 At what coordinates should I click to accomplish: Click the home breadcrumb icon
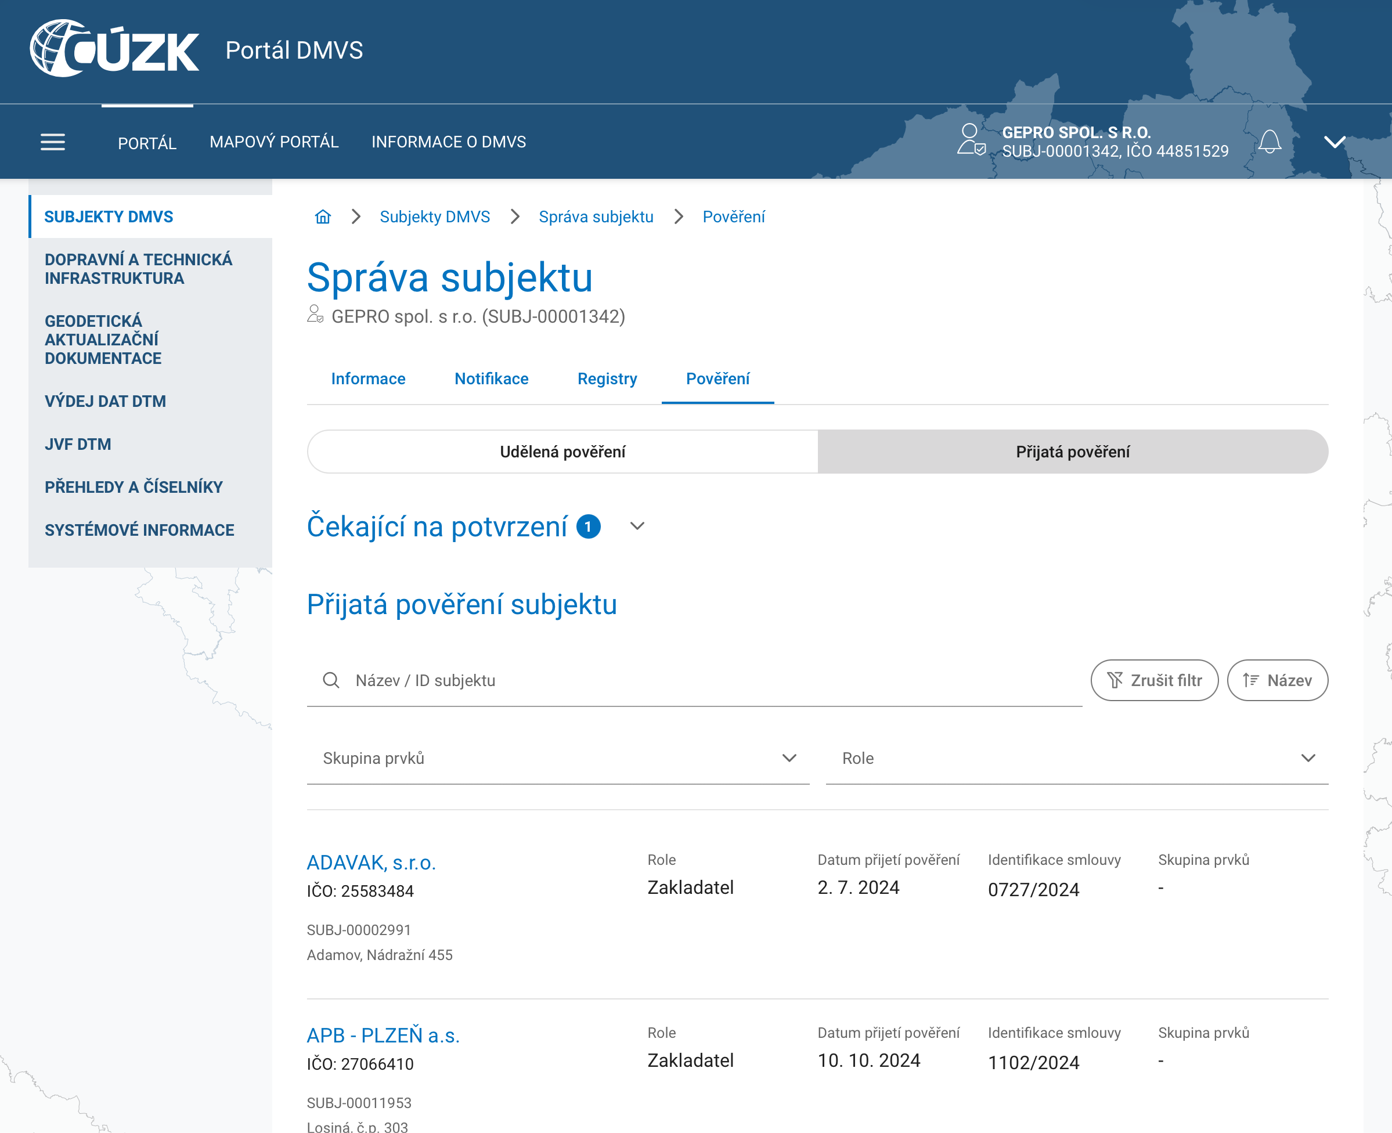(x=323, y=217)
